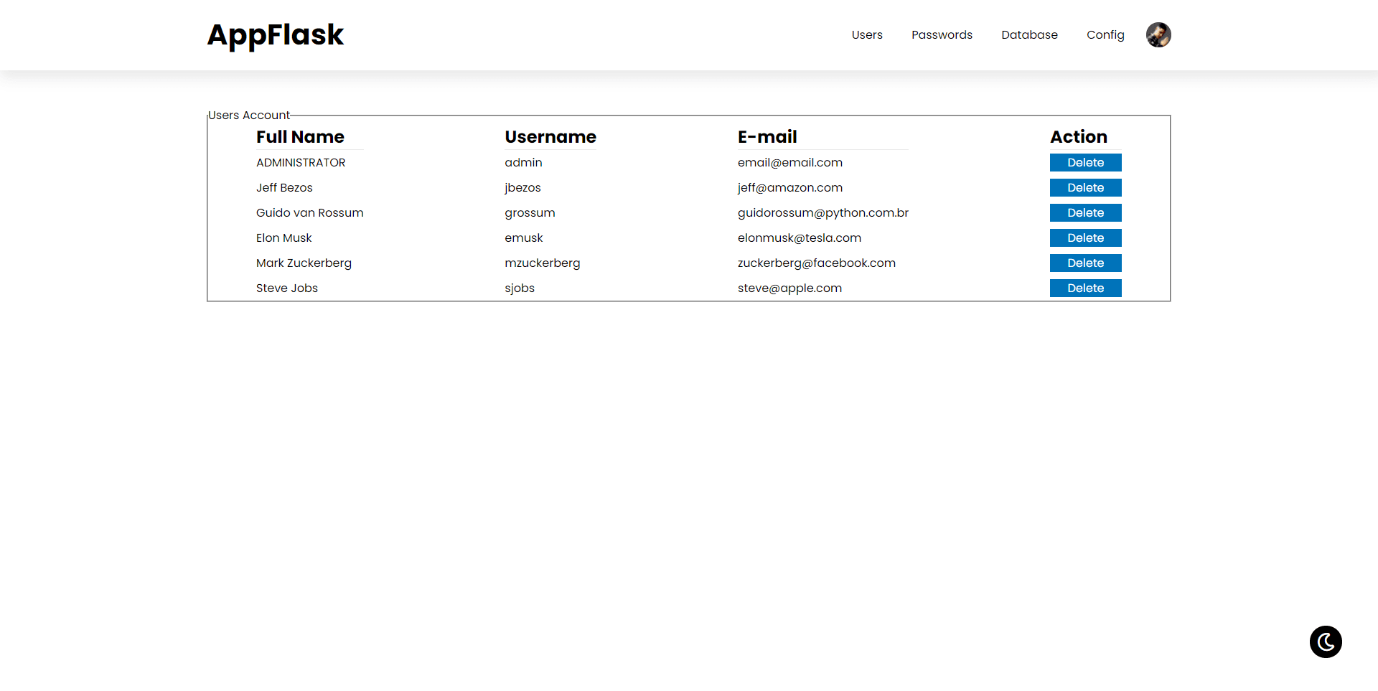The image size is (1378, 691).
Task: Navigate to Config
Action: click(1105, 34)
